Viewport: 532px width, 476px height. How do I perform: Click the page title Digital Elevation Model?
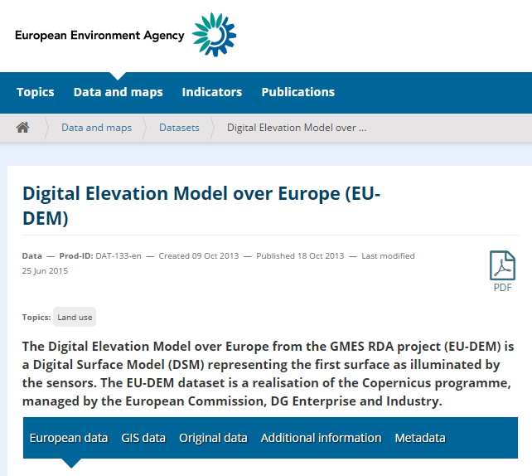[201, 206]
